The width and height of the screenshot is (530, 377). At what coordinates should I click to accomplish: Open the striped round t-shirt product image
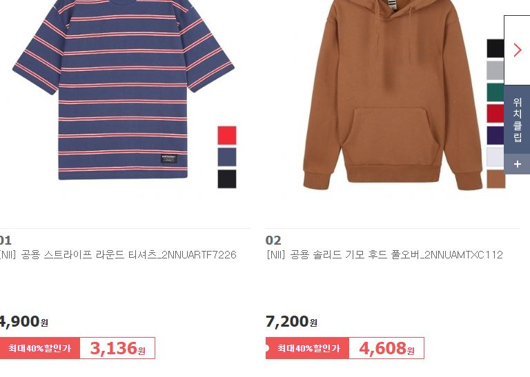pyautogui.click(x=124, y=90)
